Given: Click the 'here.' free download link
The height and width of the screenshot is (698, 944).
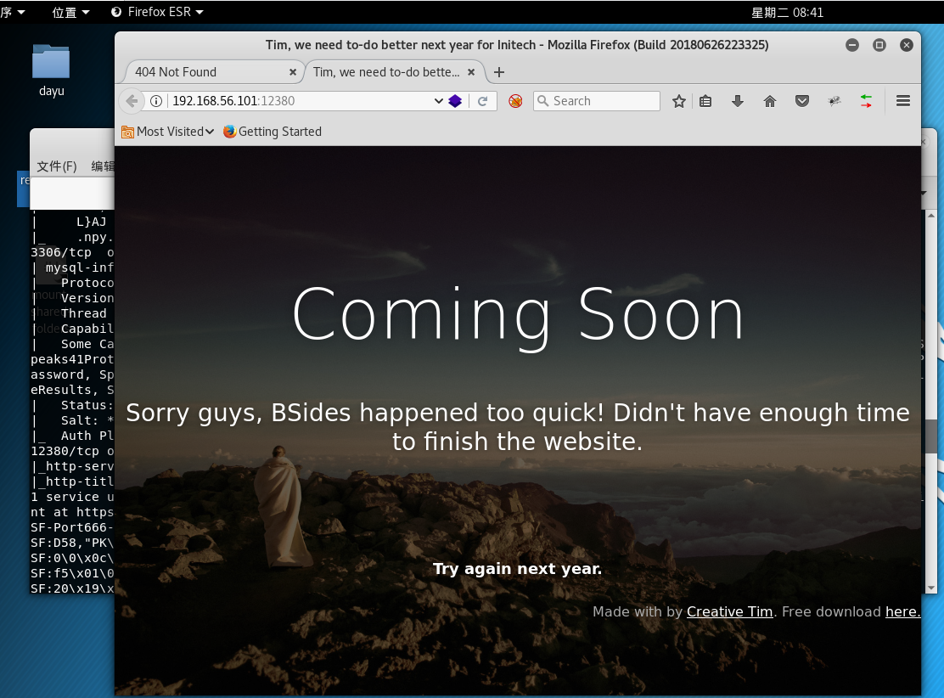Looking at the screenshot, I should 902,612.
